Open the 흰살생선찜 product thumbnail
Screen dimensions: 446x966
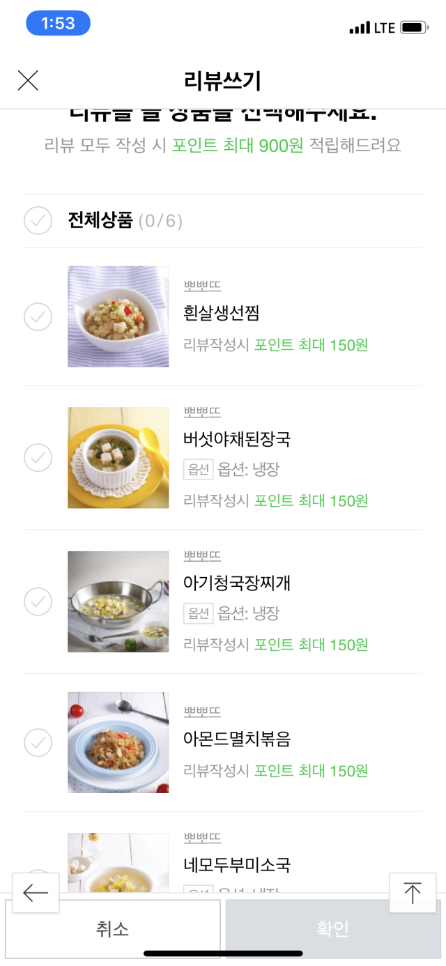(118, 316)
